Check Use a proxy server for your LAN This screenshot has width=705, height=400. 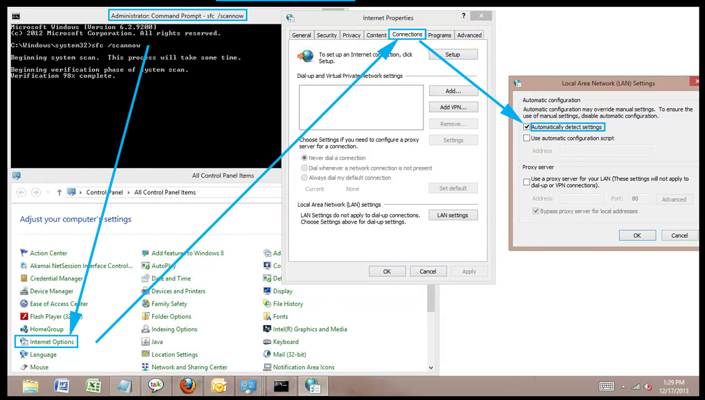point(527,182)
